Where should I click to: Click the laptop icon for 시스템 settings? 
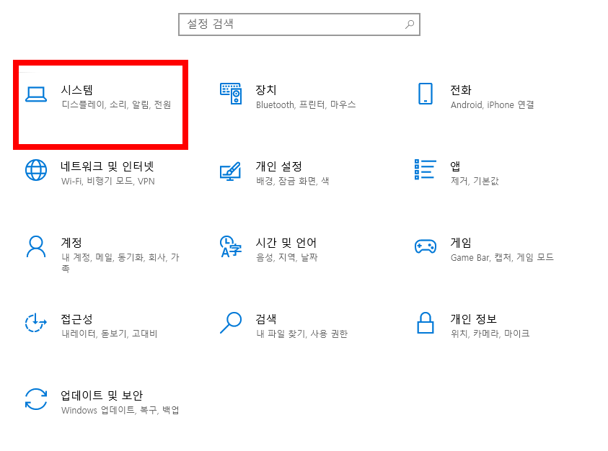click(35, 92)
